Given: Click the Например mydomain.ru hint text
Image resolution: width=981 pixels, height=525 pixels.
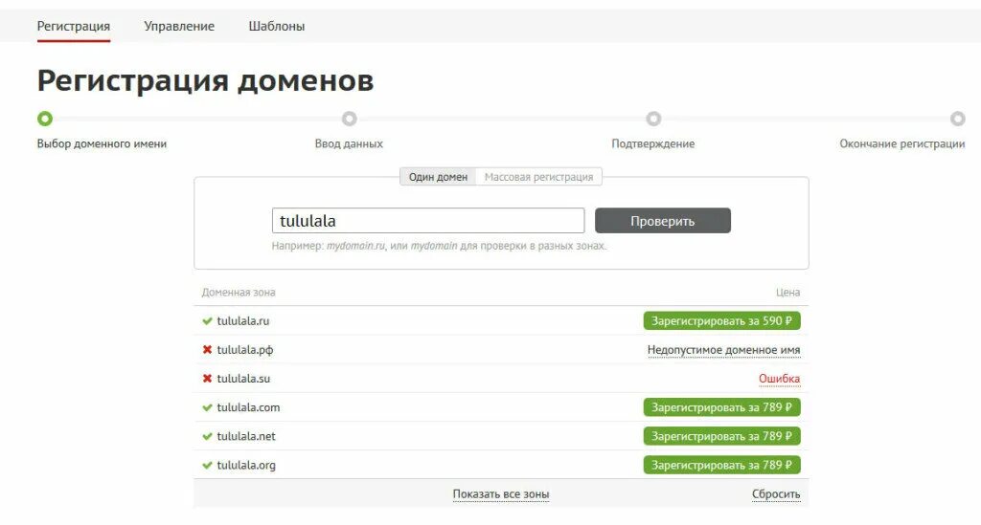Looking at the screenshot, I should pyautogui.click(x=439, y=246).
